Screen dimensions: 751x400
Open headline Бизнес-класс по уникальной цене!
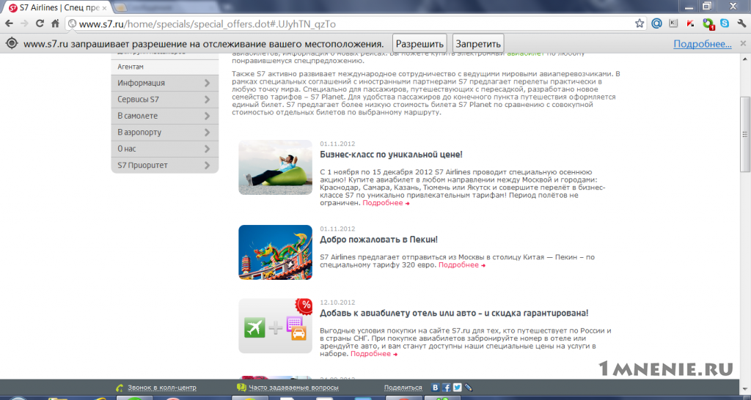[x=391, y=155]
